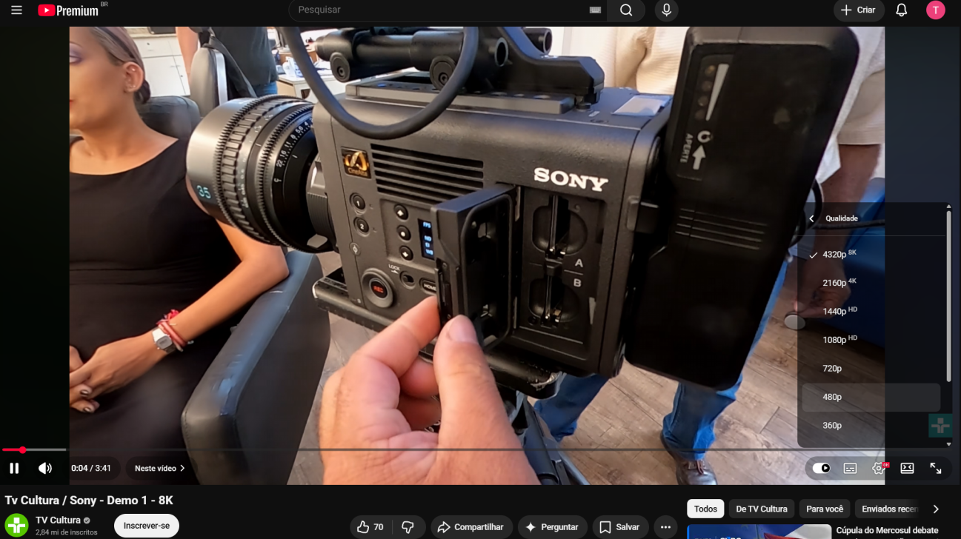Open the TV Cultura channel avatar
This screenshot has height=539, width=961.
16,525
